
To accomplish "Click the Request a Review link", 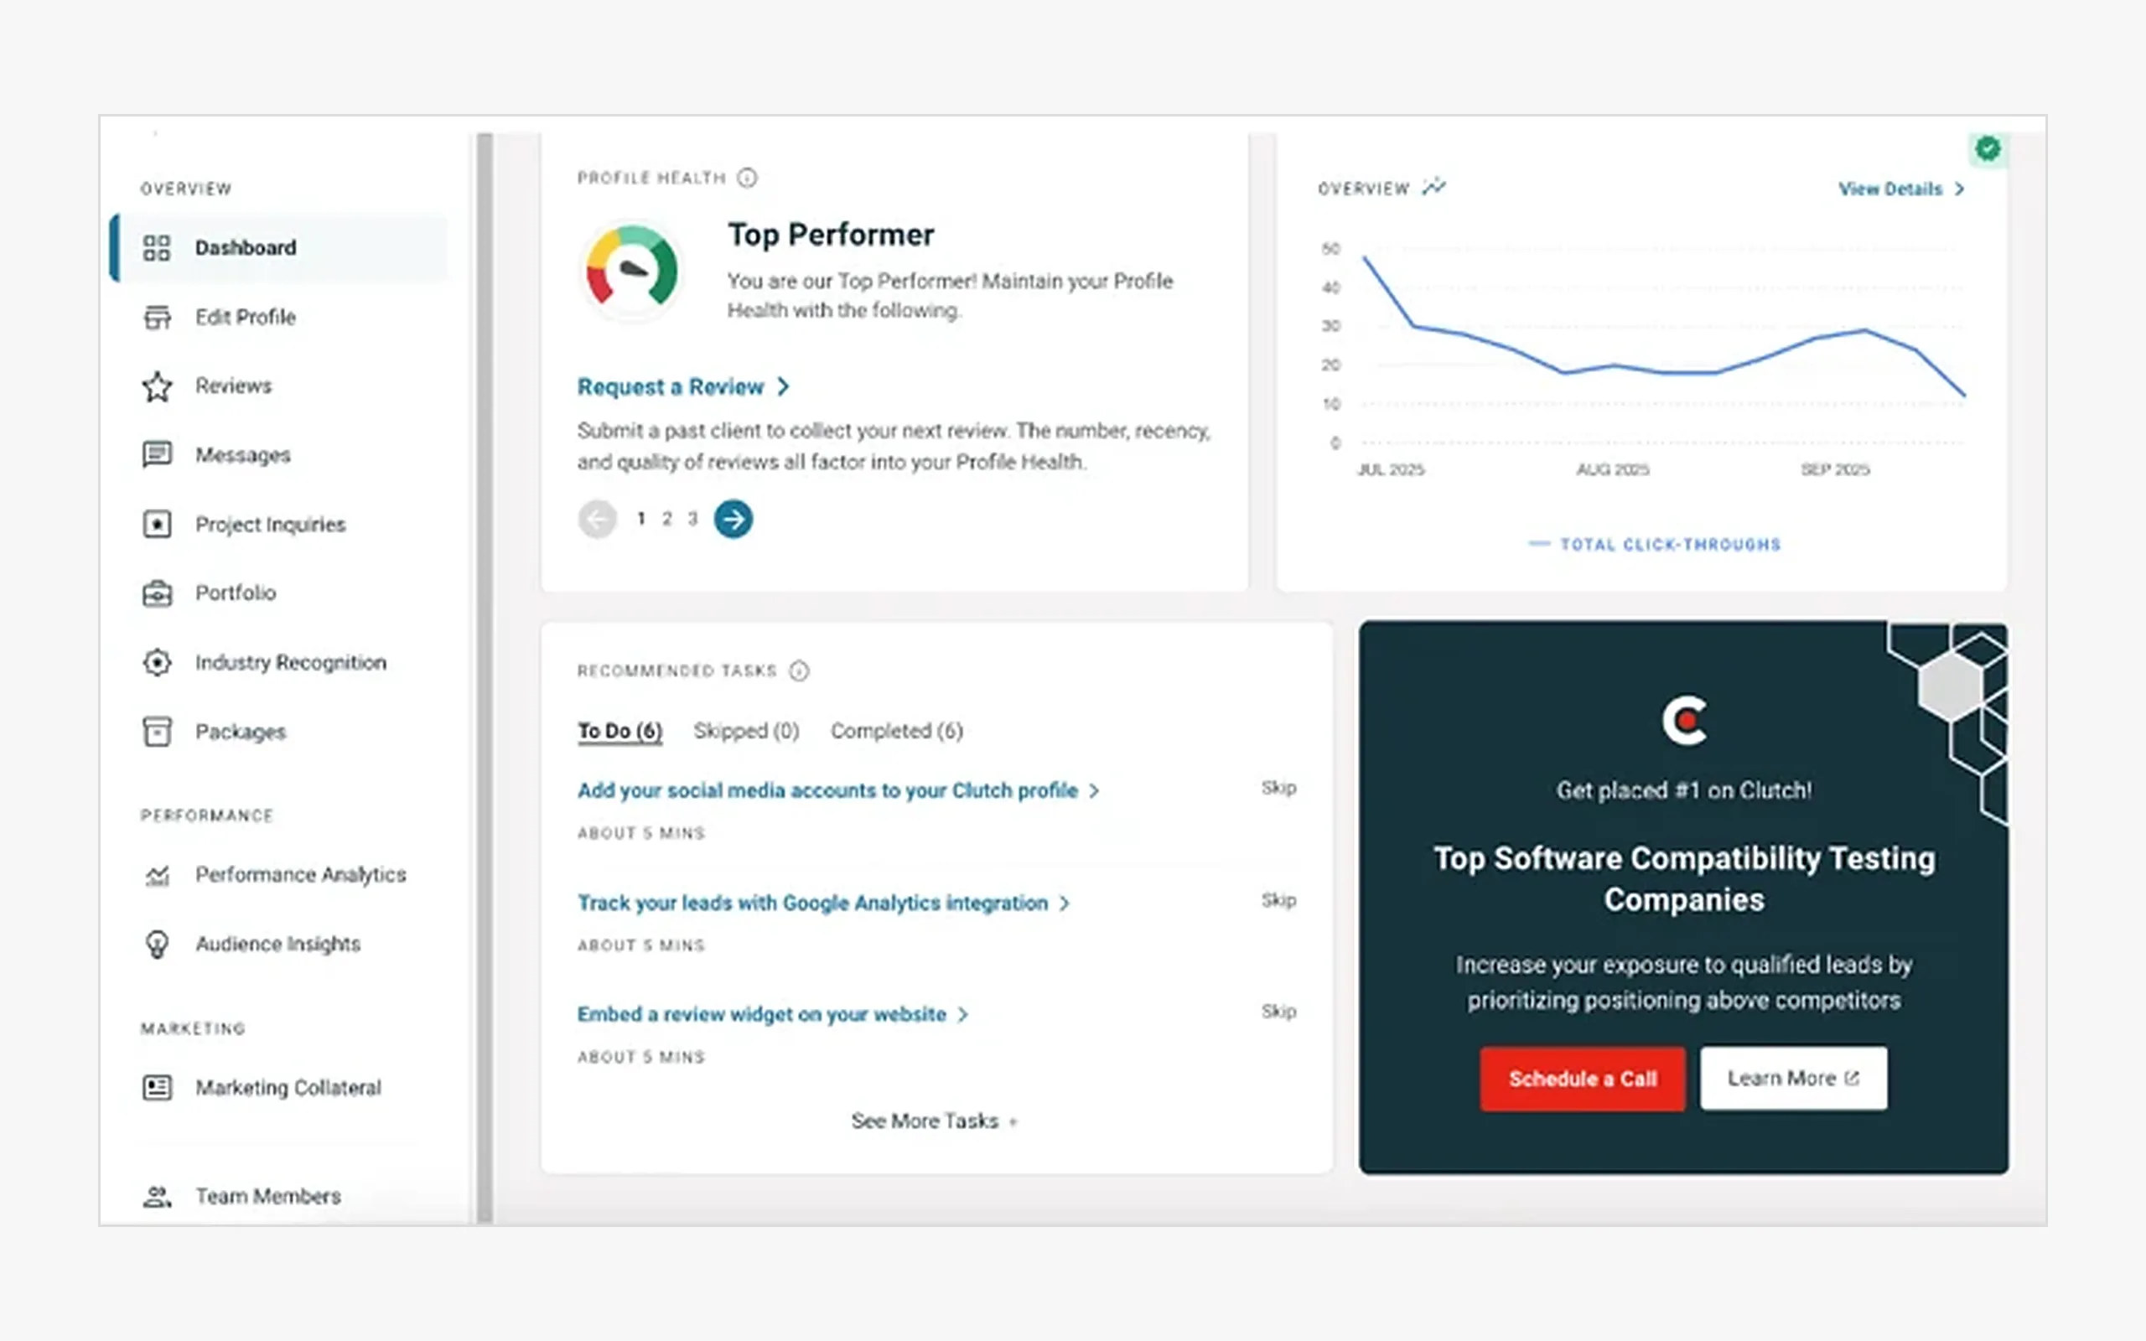I will tap(683, 386).
